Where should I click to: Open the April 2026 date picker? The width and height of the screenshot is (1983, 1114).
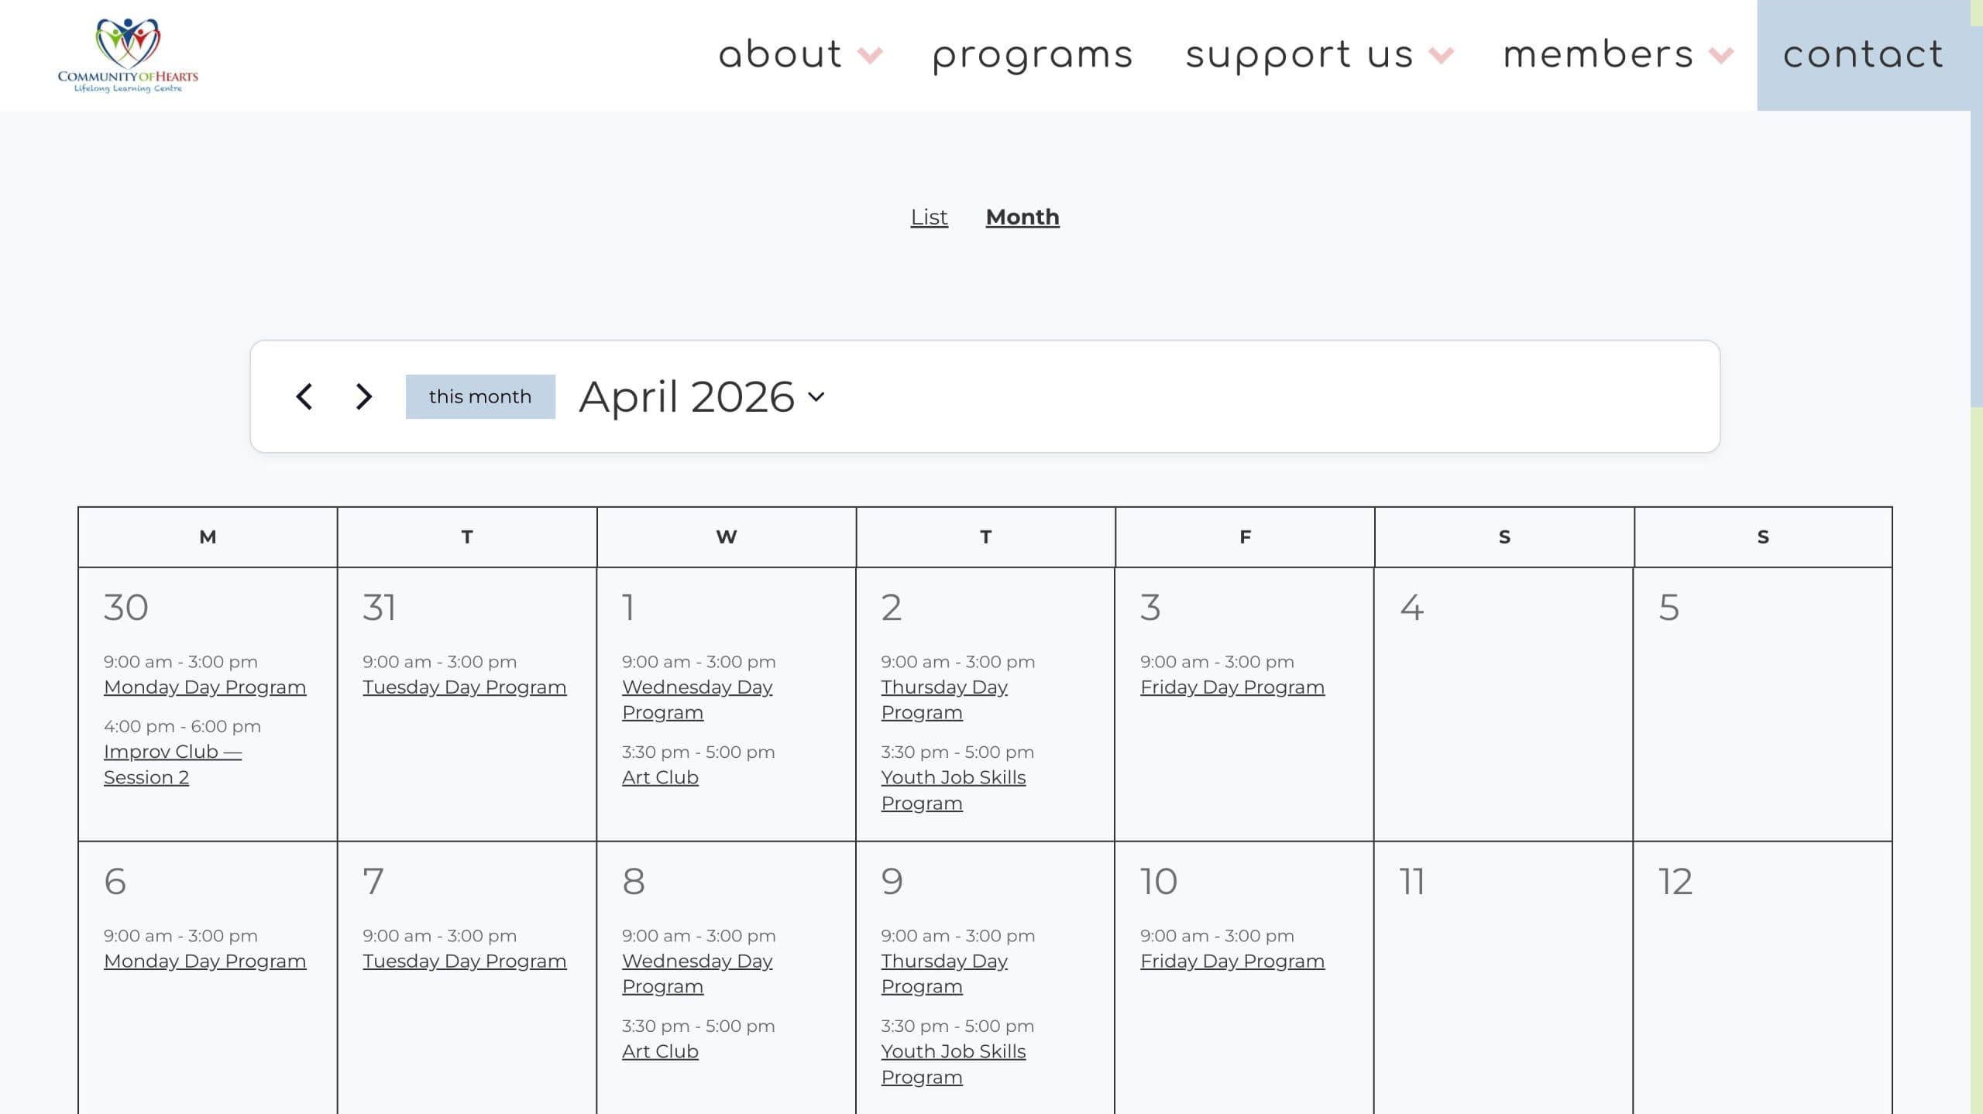[701, 396]
